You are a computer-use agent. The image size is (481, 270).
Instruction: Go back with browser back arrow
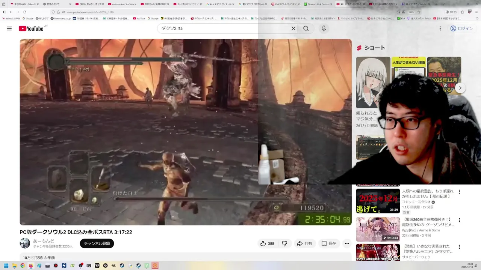click(11, 12)
